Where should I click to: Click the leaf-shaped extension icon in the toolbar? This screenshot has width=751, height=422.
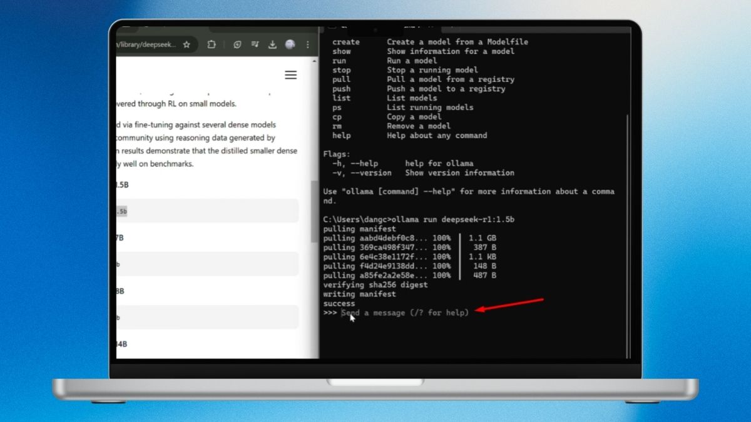237,45
